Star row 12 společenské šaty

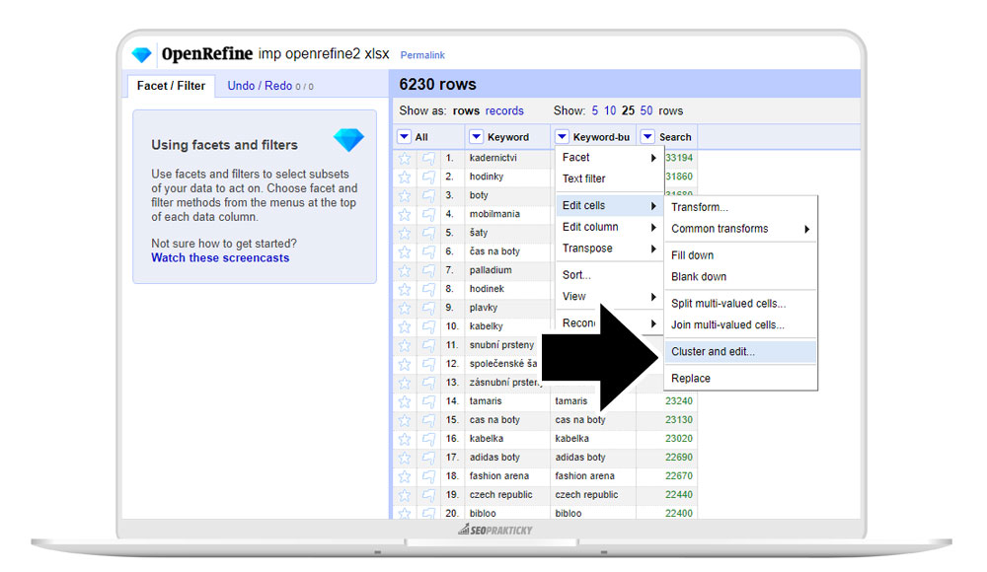[405, 364]
